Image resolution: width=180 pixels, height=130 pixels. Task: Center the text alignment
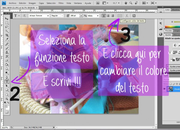[108, 16]
